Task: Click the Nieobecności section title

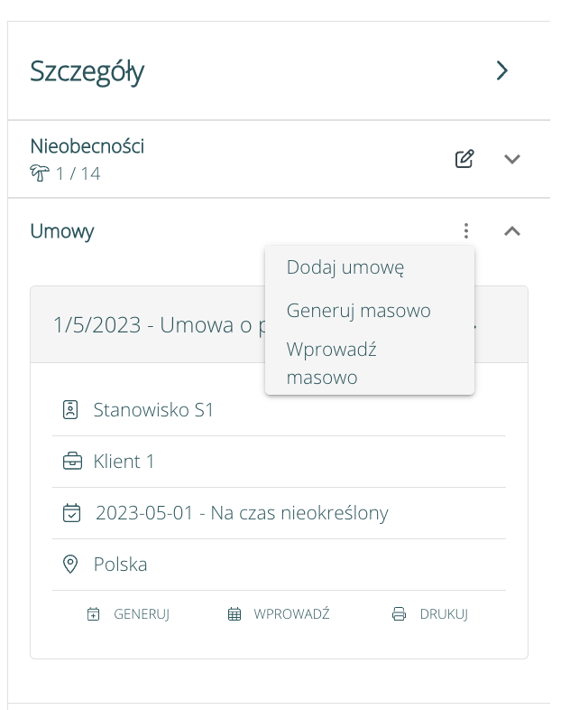Action: tap(87, 146)
